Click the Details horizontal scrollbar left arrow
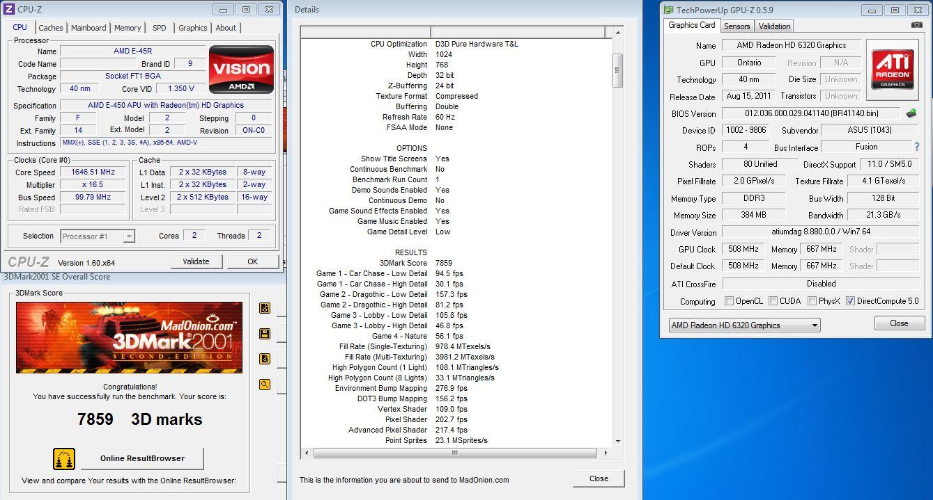 coord(306,453)
